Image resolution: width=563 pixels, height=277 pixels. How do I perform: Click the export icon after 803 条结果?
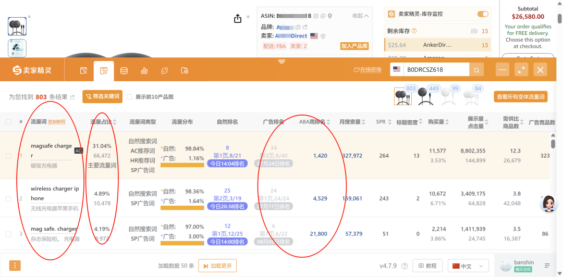72,97
